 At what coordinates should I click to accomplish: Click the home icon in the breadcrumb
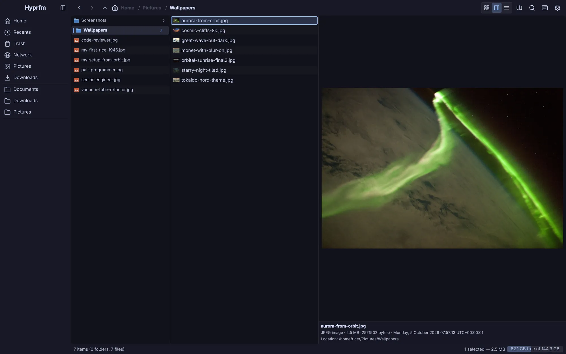[x=115, y=8]
